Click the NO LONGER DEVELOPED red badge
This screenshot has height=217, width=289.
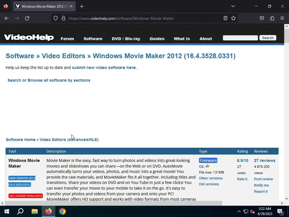point(26,196)
